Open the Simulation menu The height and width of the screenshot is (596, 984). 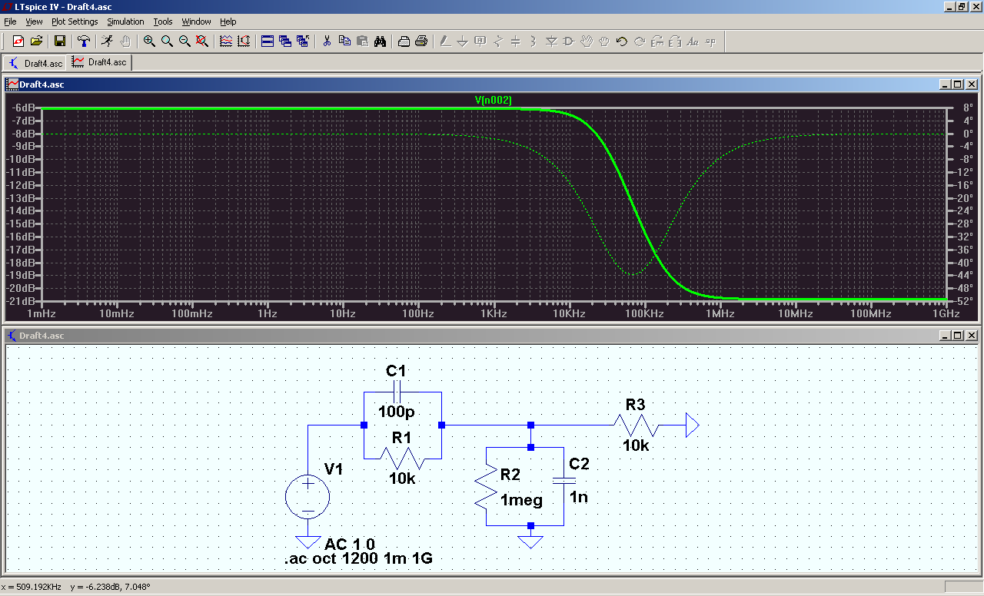[x=125, y=22]
